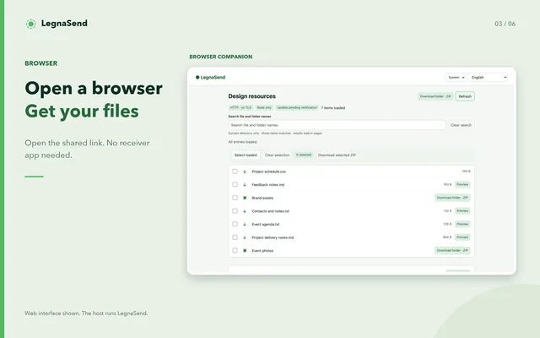Click the Contacts and notes.txt file name
Viewport: 540px width, 338px height.
click(x=270, y=211)
